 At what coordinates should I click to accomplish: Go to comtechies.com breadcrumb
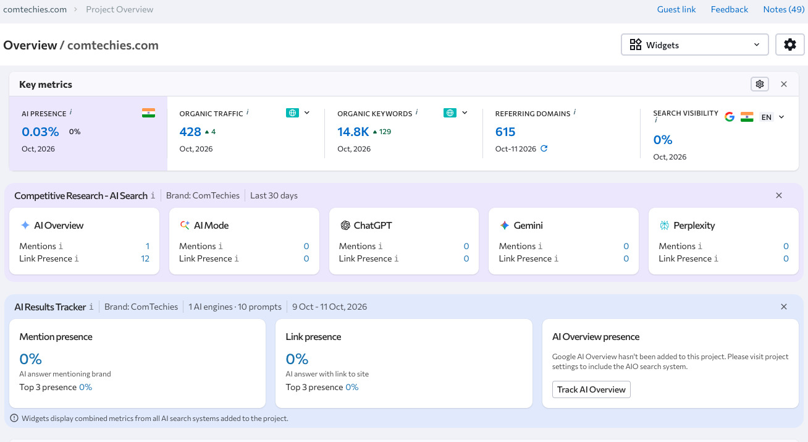pyautogui.click(x=35, y=9)
